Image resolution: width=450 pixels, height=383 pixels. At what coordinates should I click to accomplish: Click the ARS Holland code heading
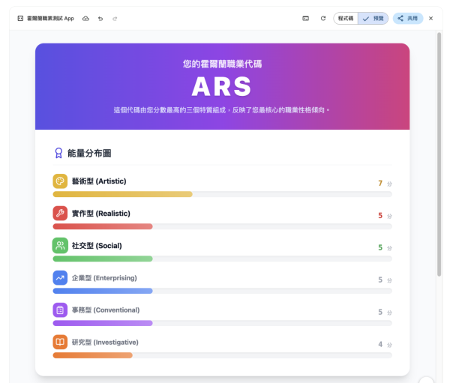pyautogui.click(x=222, y=87)
